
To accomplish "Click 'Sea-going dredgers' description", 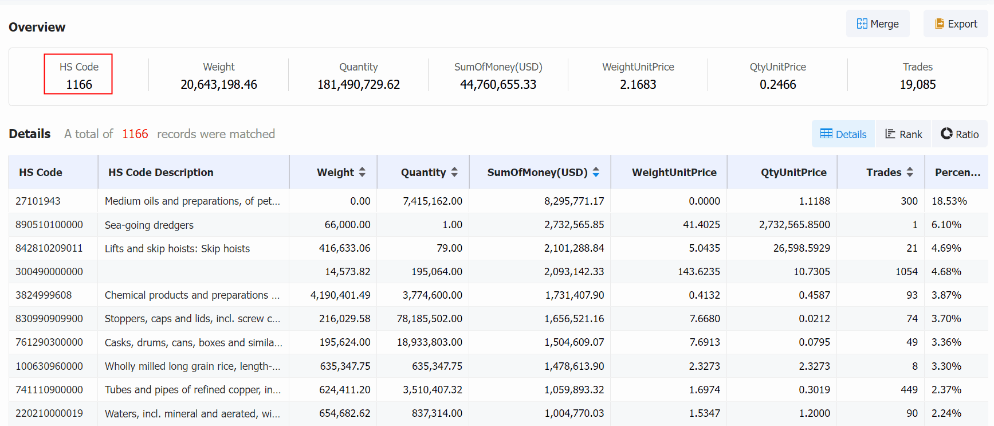I will (x=149, y=225).
